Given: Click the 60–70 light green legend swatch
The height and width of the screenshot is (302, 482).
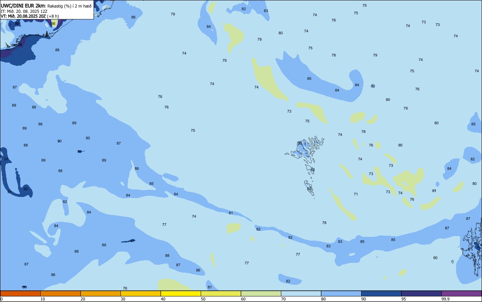Looking at the screenshot, I should click(x=261, y=293).
